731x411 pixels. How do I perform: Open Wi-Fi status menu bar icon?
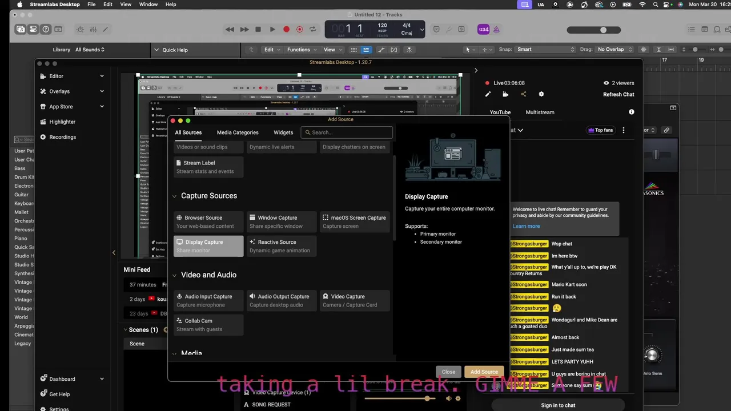tap(642, 4)
